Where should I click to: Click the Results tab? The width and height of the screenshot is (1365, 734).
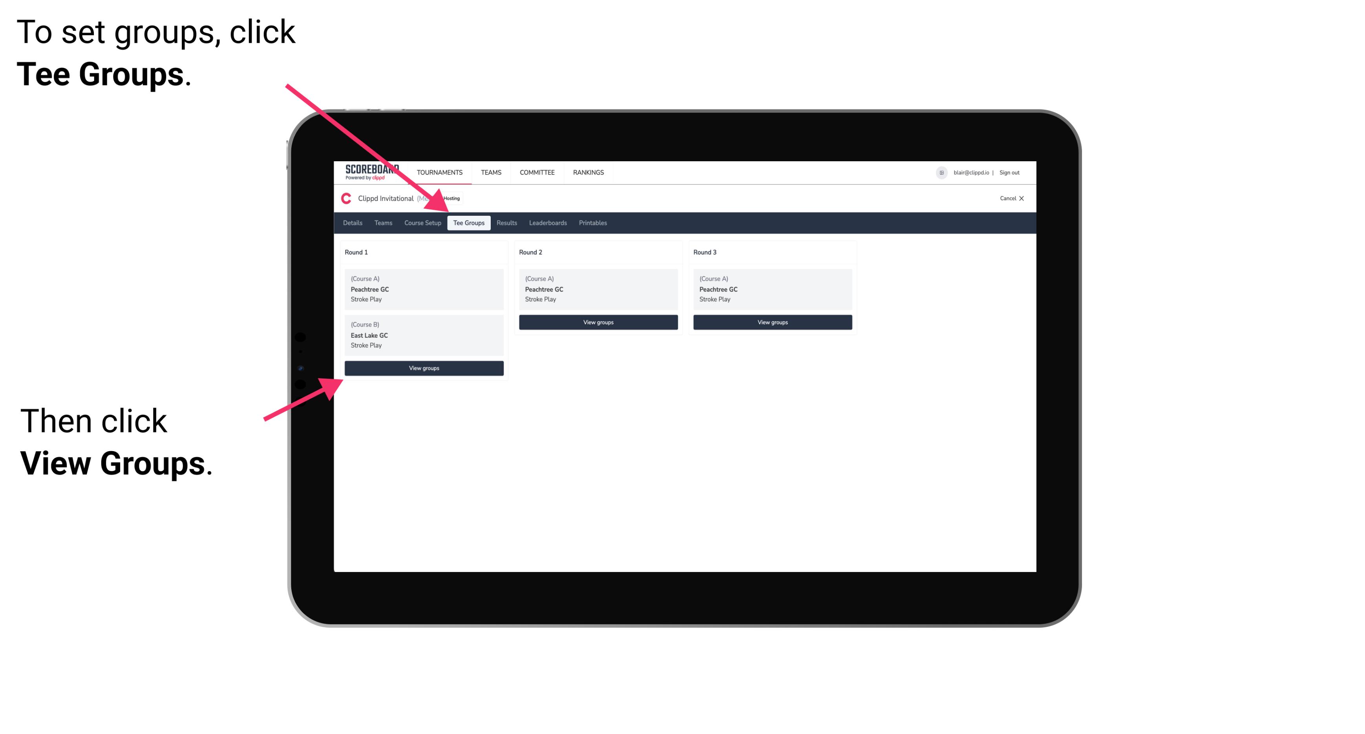[x=505, y=222]
